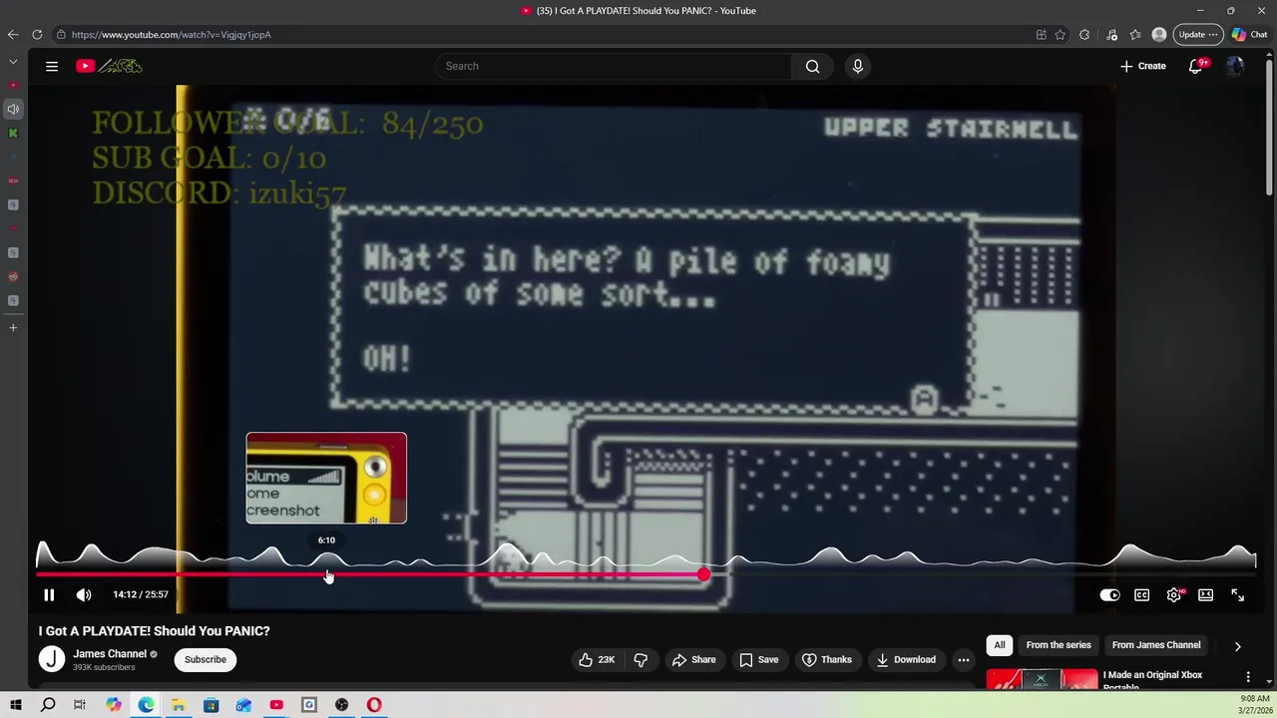Image resolution: width=1277 pixels, height=718 pixels.
Task: Select the All filter chip
Action: pyautogui.click(x=1000, y=645)
